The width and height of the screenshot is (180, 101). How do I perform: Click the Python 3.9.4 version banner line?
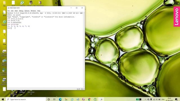(x=45, y=13)
